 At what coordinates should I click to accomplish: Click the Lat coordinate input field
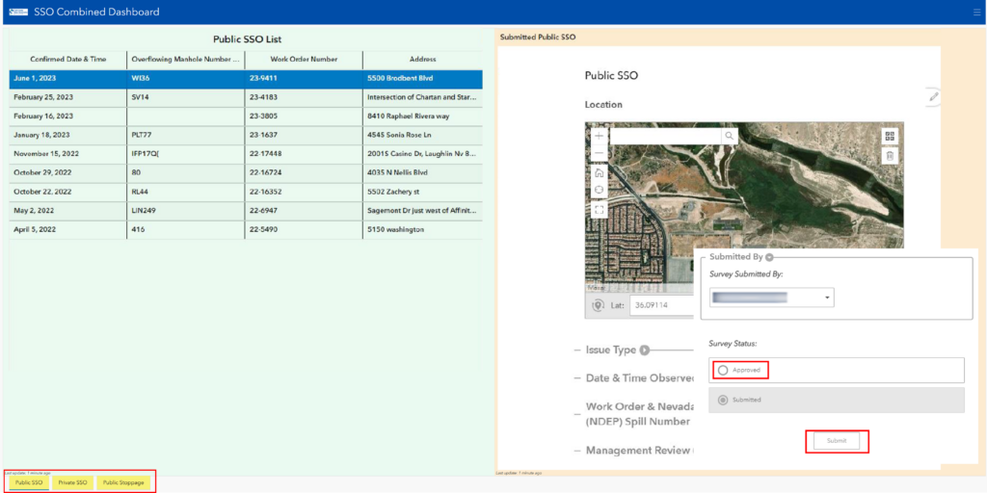click(656, 305)
